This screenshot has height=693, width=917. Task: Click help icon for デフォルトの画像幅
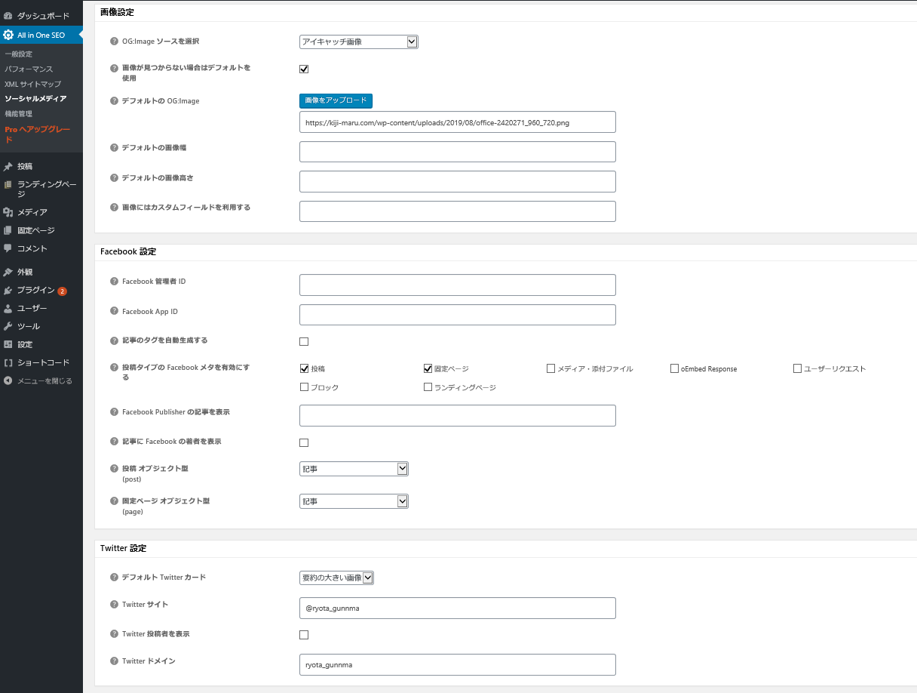tap(115, 147)
